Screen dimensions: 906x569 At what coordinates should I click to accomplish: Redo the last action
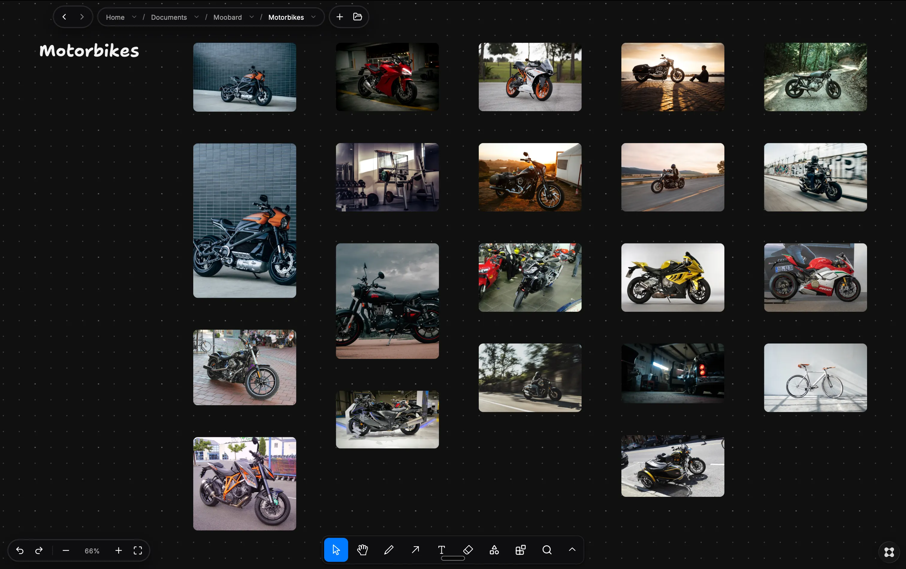39,550
